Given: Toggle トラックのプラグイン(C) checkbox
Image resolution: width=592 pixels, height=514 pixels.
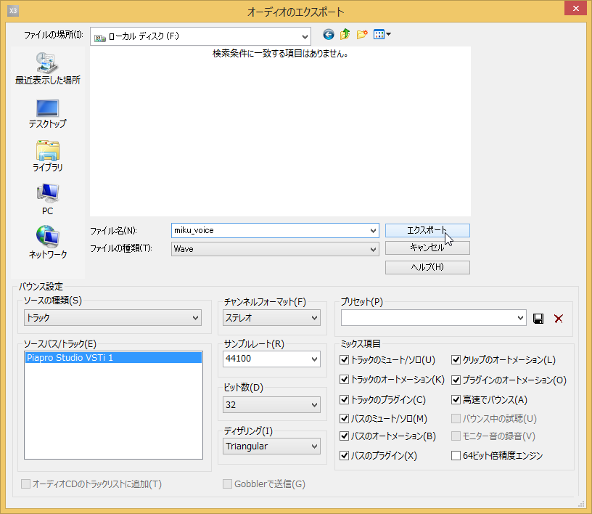Looking at the screenshot, I should pyautogui.click(x=344, y=399).
